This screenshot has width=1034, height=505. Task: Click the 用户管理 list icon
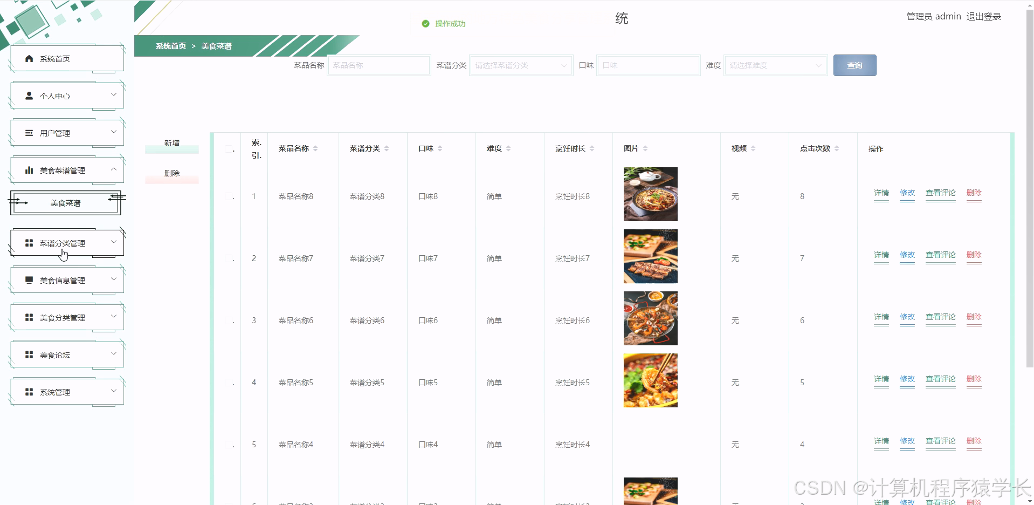[29, 132]
